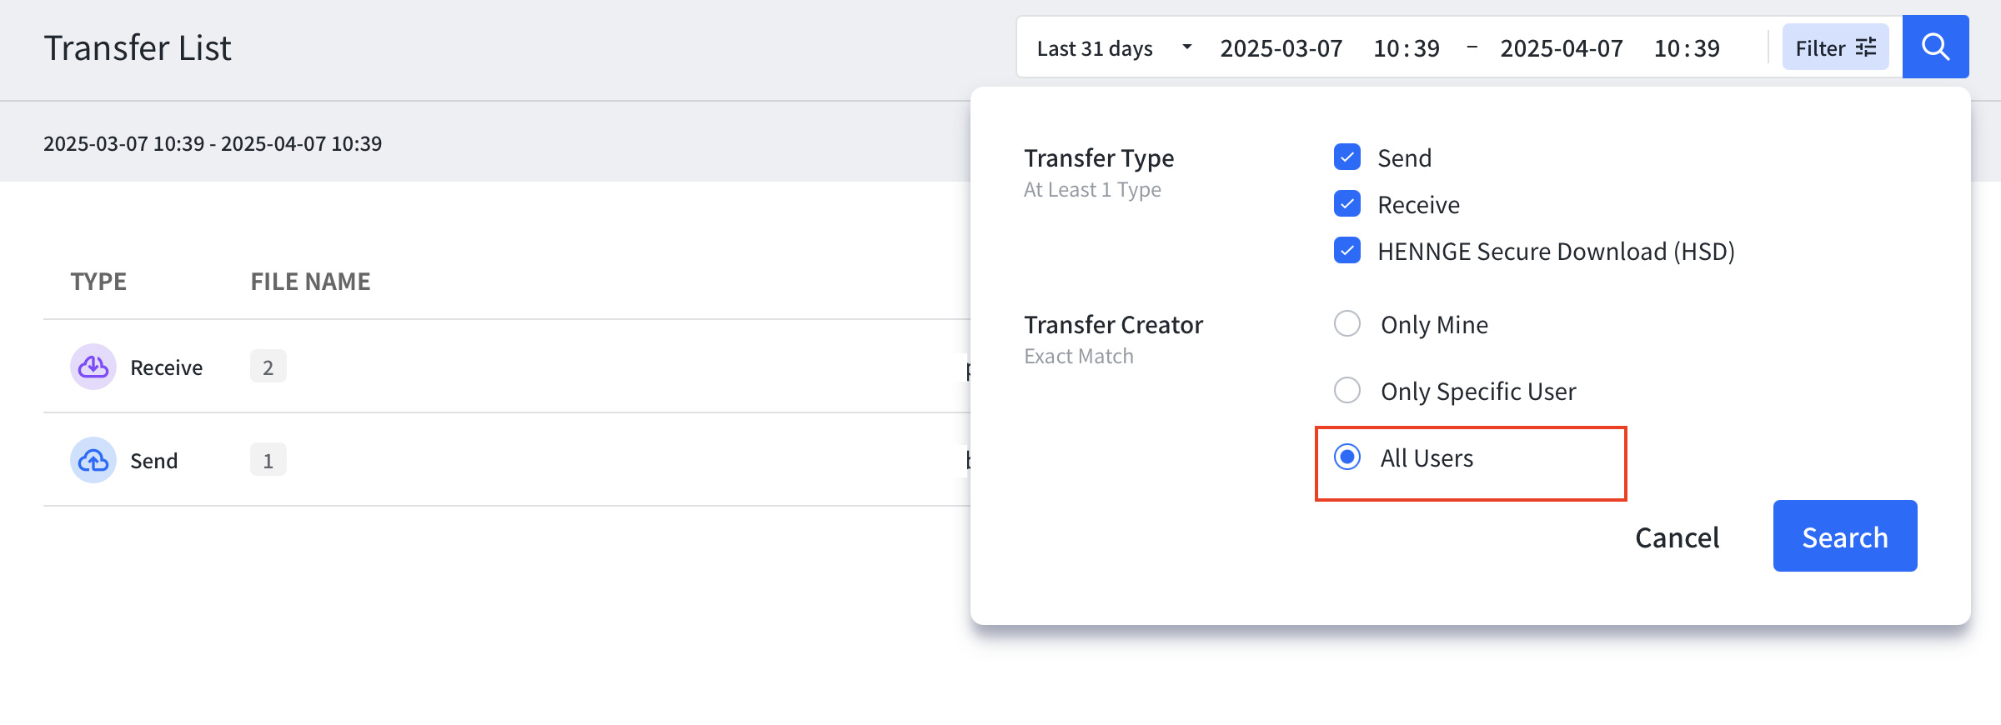Click the Receive download cloud icon
The image size is (2001, 725).
point(93,367)
